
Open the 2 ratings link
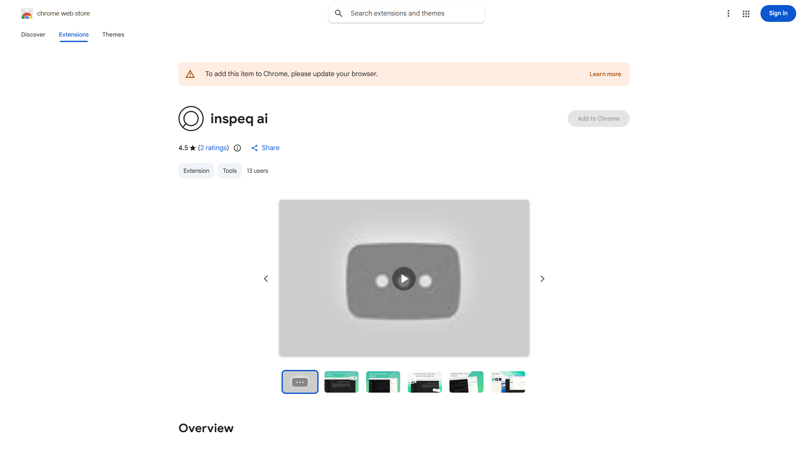tap(213, 148)
